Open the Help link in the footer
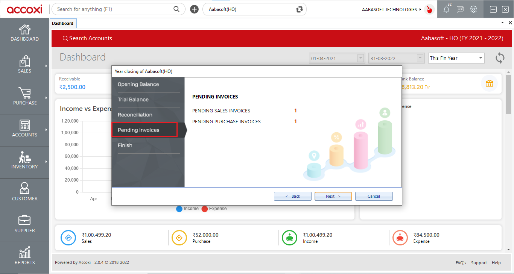The width and height of the screenshot is (514, 274). [496, 263]
